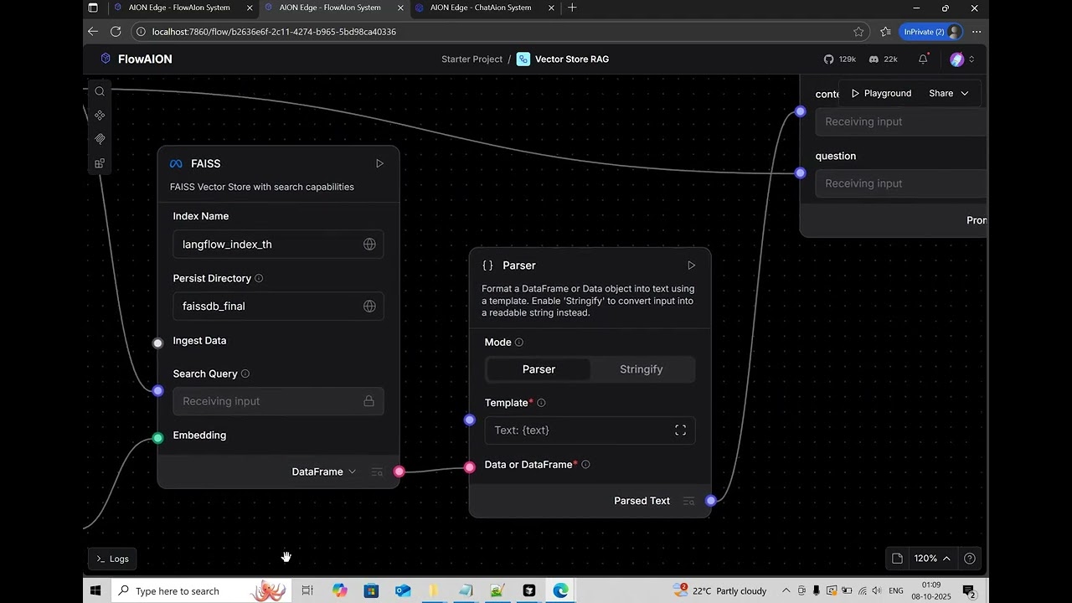
Task: Open the user profile avatar menu
Action: [961, 59]
